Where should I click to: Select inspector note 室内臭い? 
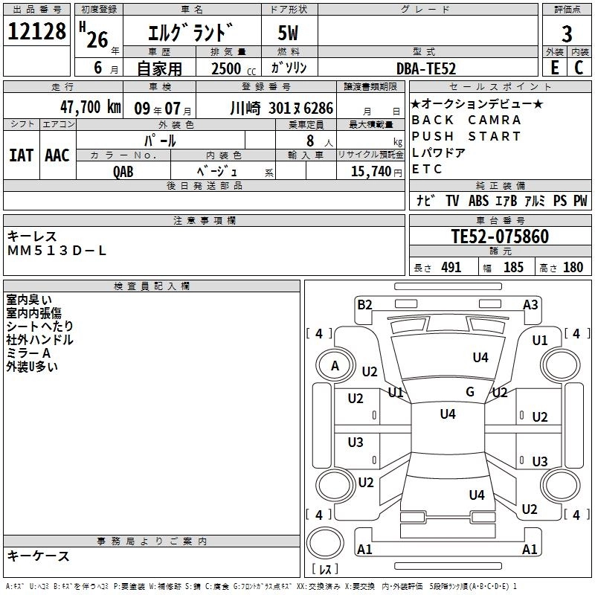[29, 300]
